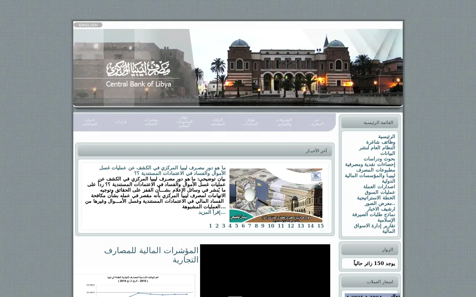Click 'إقرأ المزيد' read more link

212,212
